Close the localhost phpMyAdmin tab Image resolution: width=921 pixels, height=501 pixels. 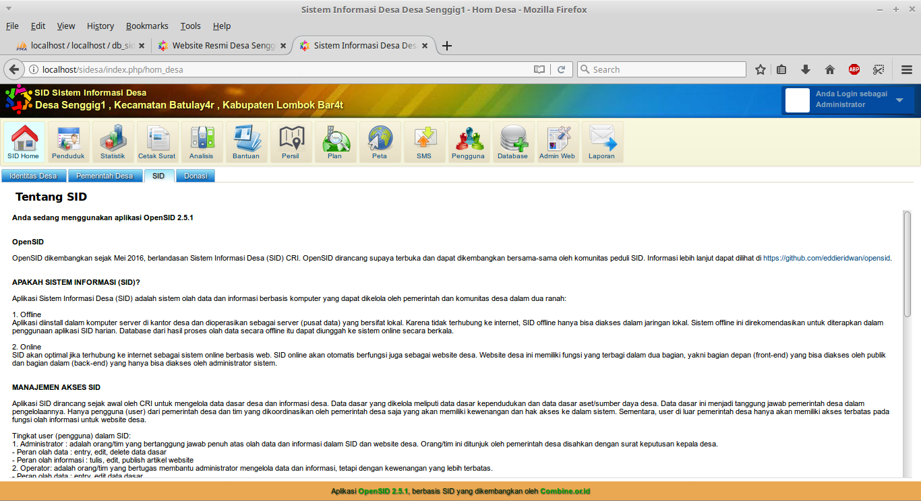pos(142,46)
